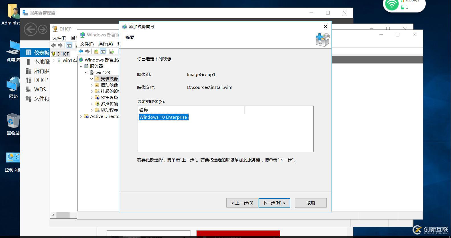Screen dimensions: 451x238
Task: Open 操作(A) menu in Windows 部署服务 window
Action: click(x=105, y=44)
